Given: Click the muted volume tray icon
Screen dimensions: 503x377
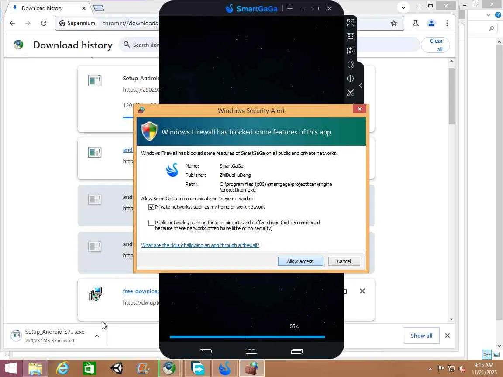Looking at the screenshot, I should (x=462, y=369).
